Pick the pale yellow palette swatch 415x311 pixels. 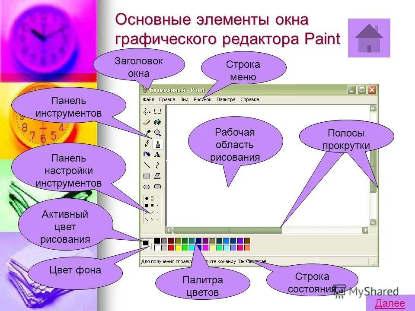click(x=212, y=248)
